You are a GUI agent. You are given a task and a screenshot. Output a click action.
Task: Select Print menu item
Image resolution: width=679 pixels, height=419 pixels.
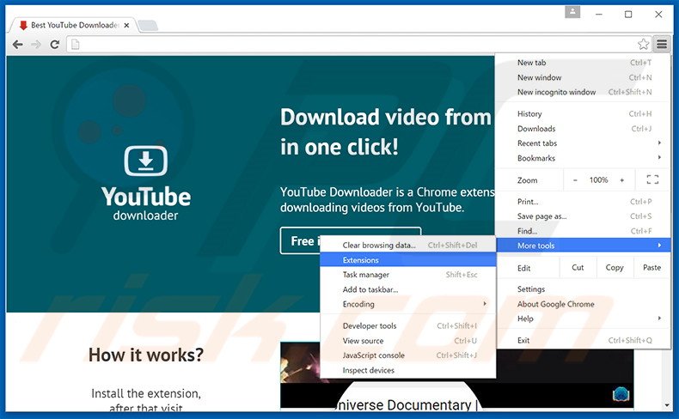point(584,202)
